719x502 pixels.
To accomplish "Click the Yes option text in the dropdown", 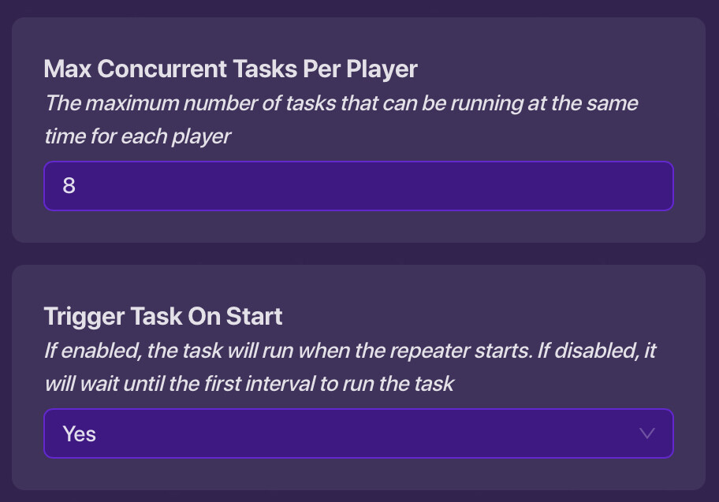I will click(79, 433).
